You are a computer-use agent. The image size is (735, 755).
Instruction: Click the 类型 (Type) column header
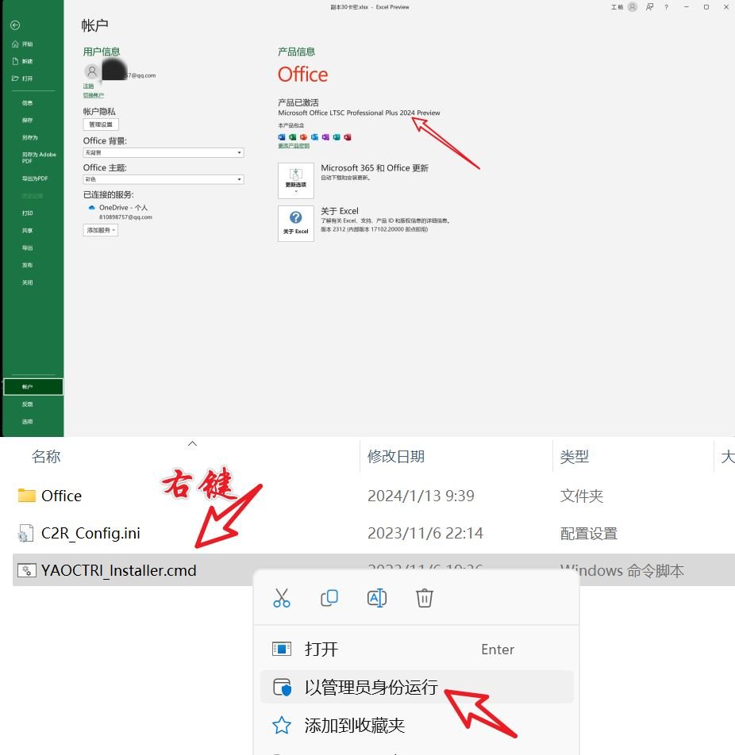pyautogui.click(x=575, y=456)
